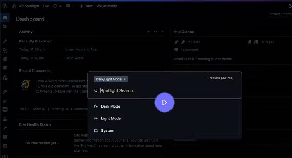Collapse Activity panel with triangle toggle
Image resolution: width=292 pixels, height=158 pixels.
coord(162,32)
